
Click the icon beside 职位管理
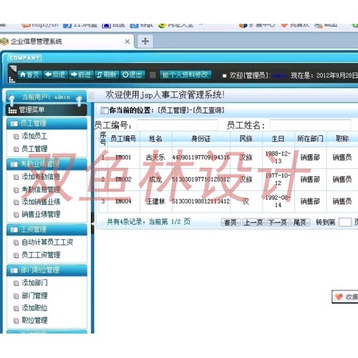click(x=16, y=321)
